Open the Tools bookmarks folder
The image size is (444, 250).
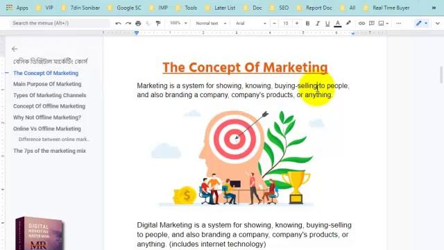[x=187, y=8]
